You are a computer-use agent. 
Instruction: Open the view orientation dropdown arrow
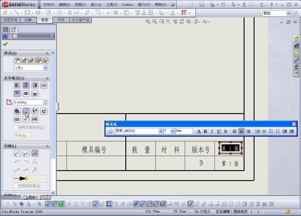pyautogui.click(x=200, y=22)
